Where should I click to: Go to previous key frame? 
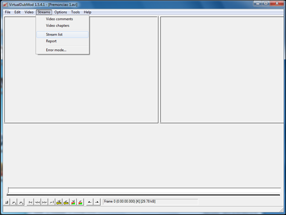(59, 202)
